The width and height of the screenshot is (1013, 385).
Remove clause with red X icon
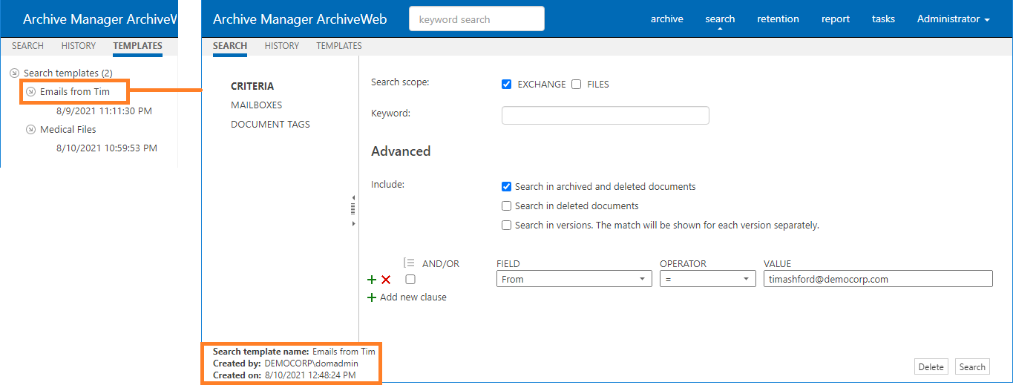[x=386, y=280]
